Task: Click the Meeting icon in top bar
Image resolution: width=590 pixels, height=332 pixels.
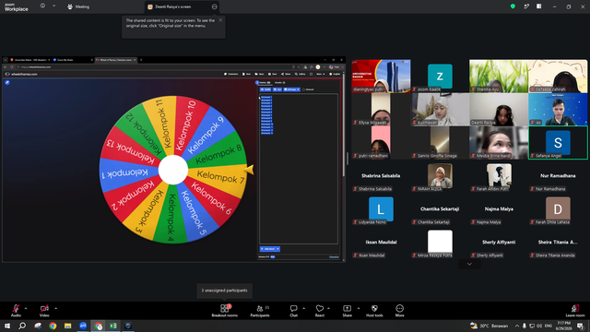Action: coord(70,6)
